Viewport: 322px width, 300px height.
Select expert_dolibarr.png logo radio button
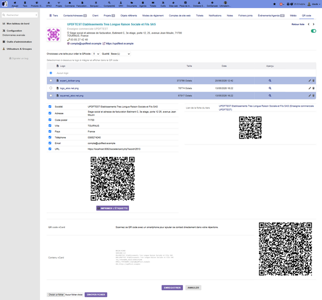[50, 80]
